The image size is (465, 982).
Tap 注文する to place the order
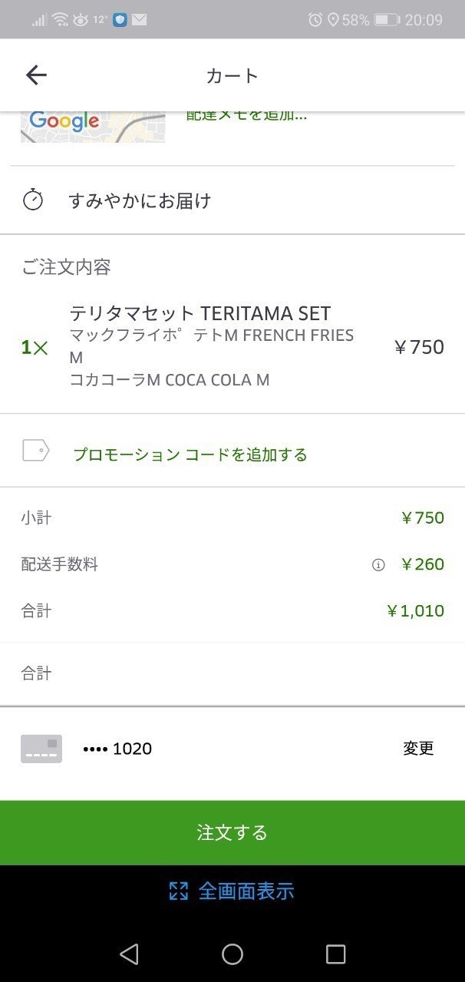pyautogui.click(x=232, y=832)
